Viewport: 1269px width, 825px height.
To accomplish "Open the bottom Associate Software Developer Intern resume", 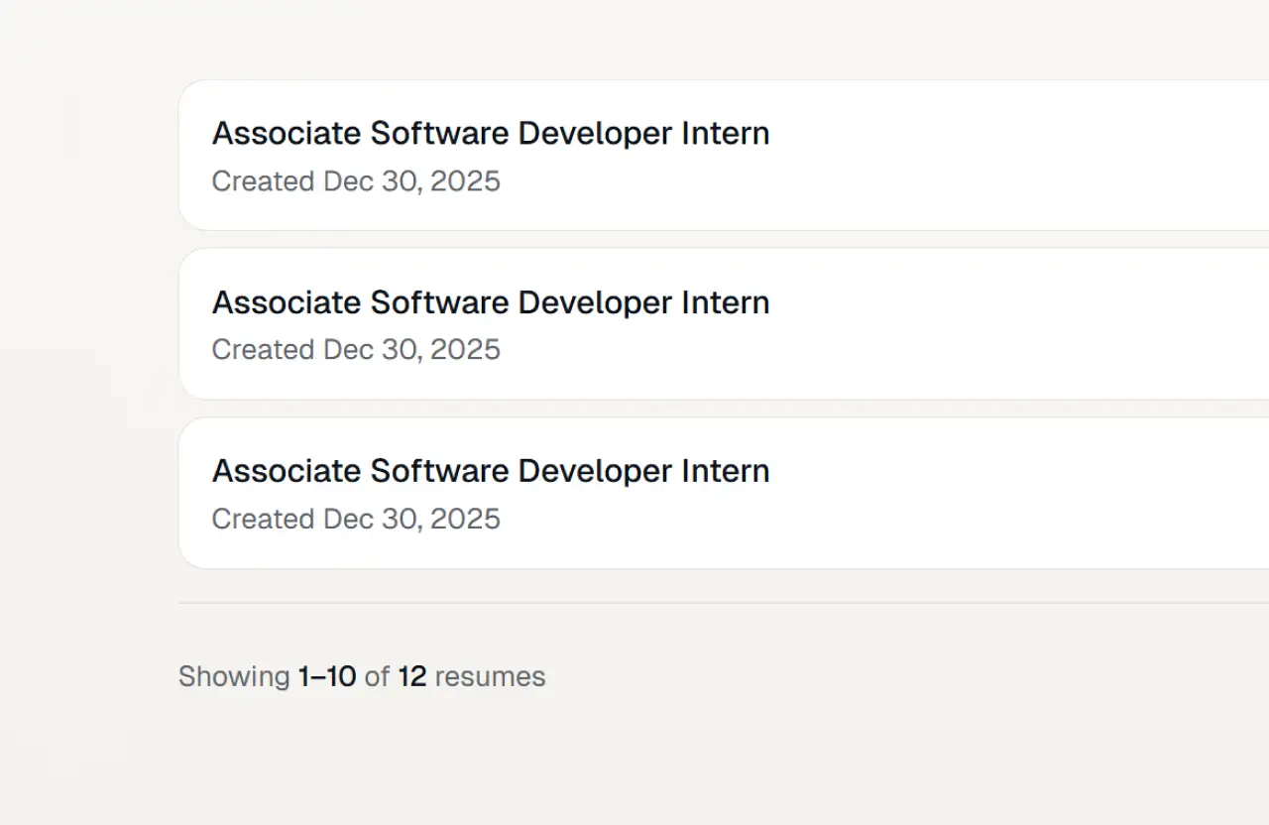I will [490, 471].
